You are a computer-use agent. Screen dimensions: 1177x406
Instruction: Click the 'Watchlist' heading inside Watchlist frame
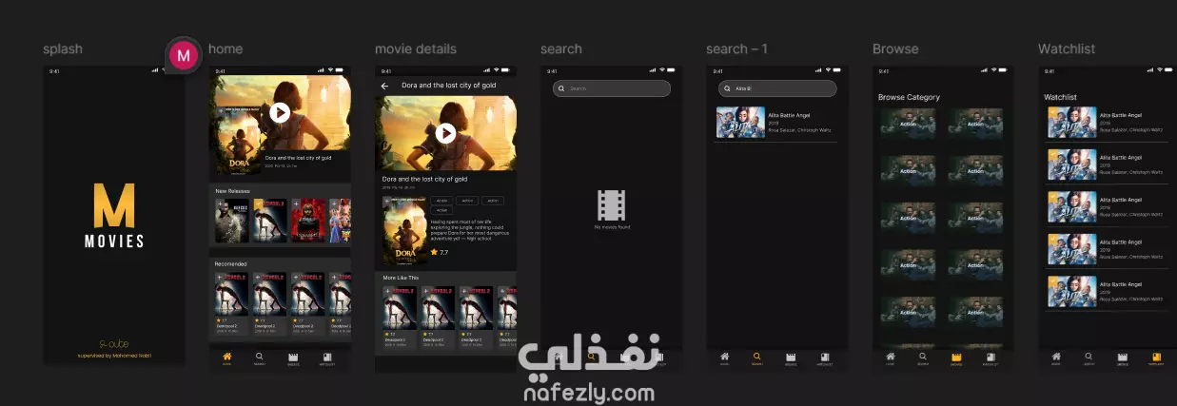[x=1060, y=97]
